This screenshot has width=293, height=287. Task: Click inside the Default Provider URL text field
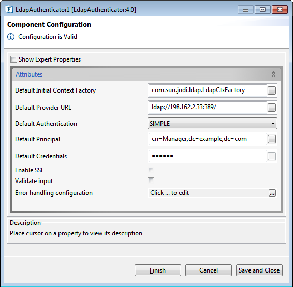coord(208,108)
